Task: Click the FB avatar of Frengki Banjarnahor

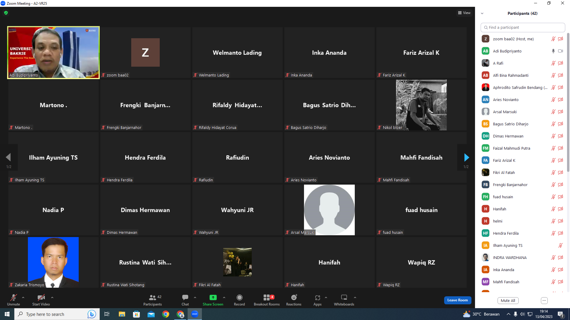Action: point(485,185)
